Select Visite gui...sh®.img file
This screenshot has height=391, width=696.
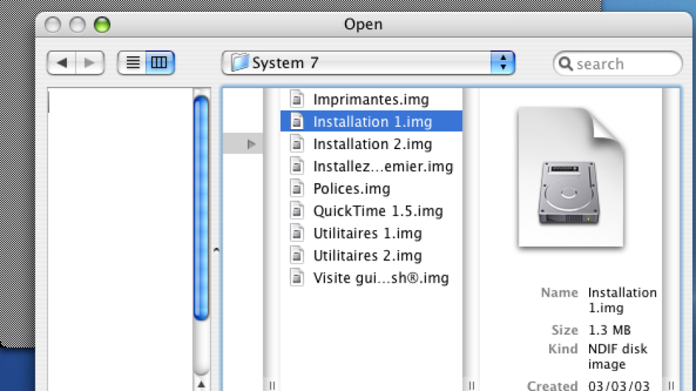pyautogui.click(x=372, y=277)
